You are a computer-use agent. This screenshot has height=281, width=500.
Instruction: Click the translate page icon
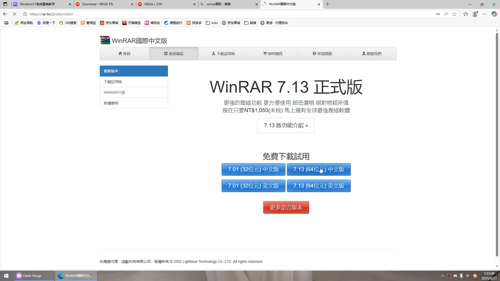click(438, 14)
